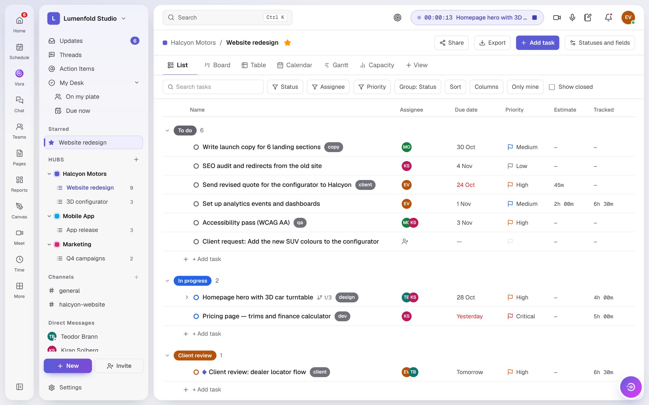Screen dimensions: 649x405
Task: Switch to the Gantt view tab
Action: tap(336, 65)
